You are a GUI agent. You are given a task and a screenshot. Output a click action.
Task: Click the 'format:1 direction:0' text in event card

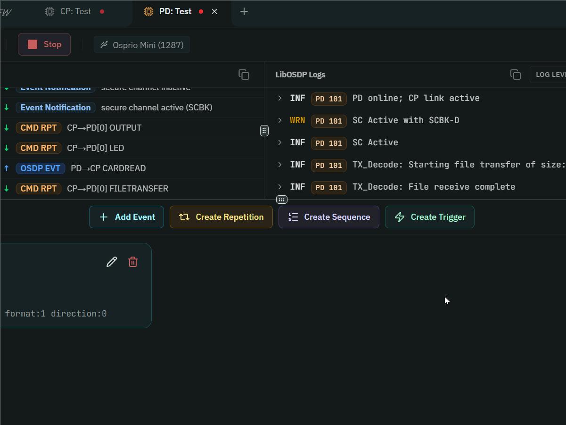pos(56,314)
